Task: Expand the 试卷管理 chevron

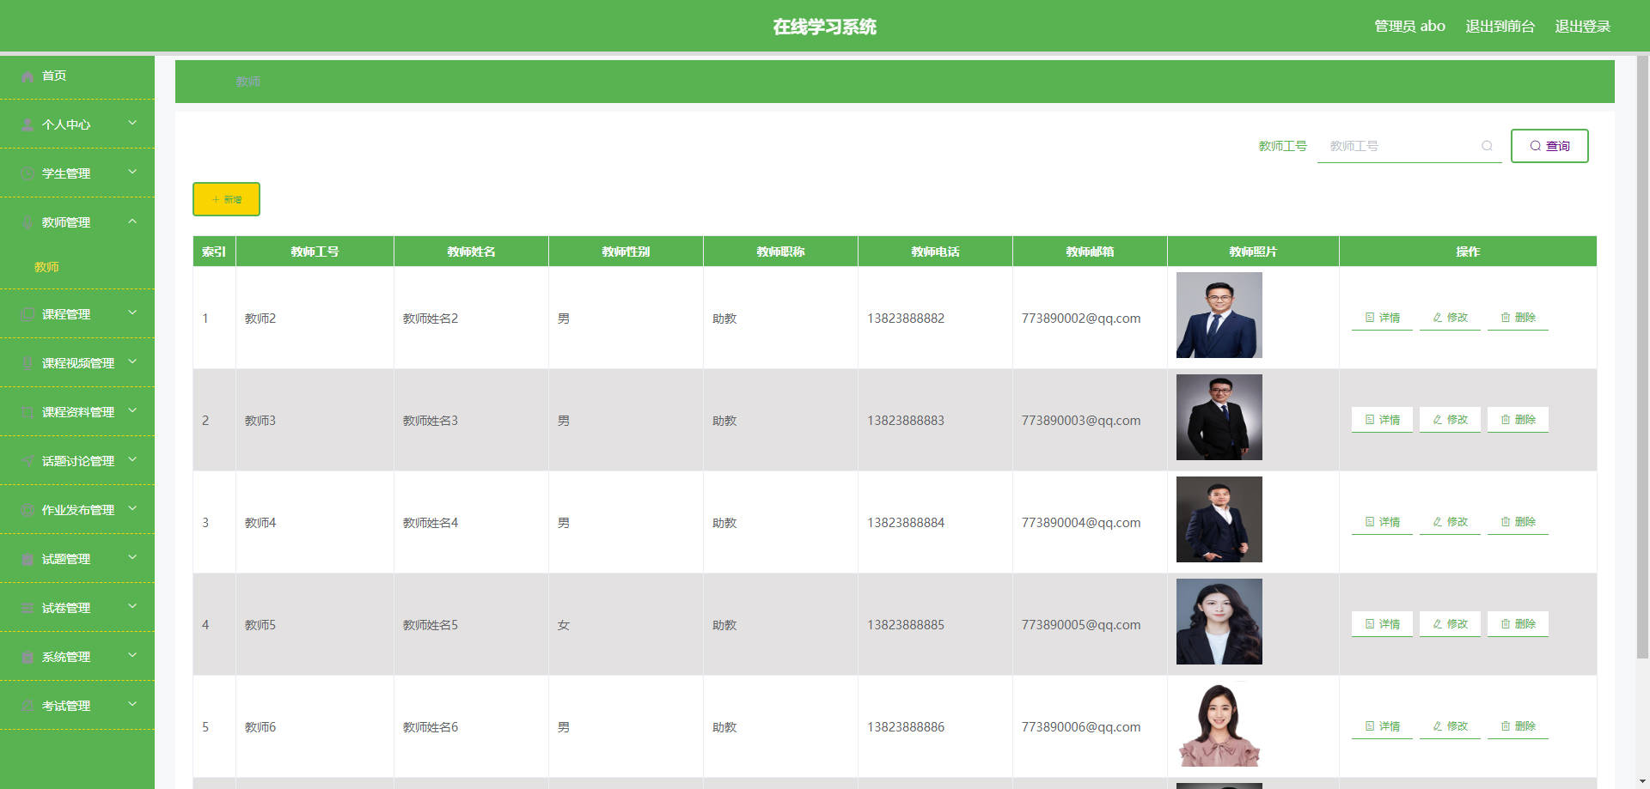Action: point(132,606)
